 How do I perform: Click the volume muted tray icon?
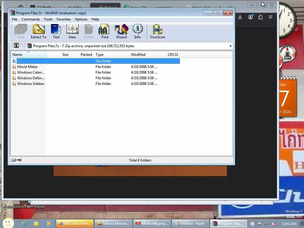coord(274,224)
